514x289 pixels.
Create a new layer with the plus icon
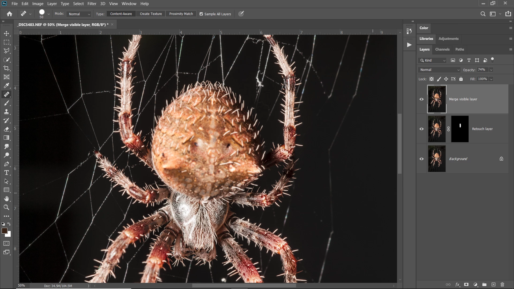493,284
